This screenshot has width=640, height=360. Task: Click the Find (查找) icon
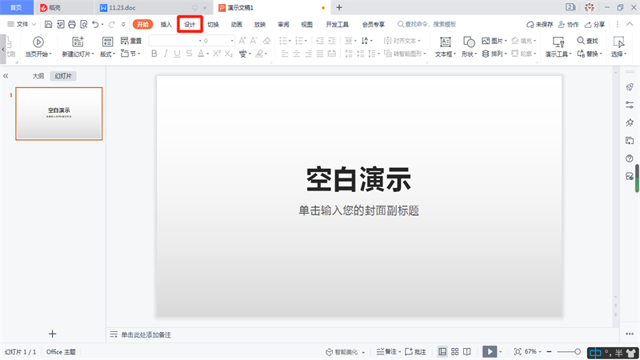tap(581, 41)
